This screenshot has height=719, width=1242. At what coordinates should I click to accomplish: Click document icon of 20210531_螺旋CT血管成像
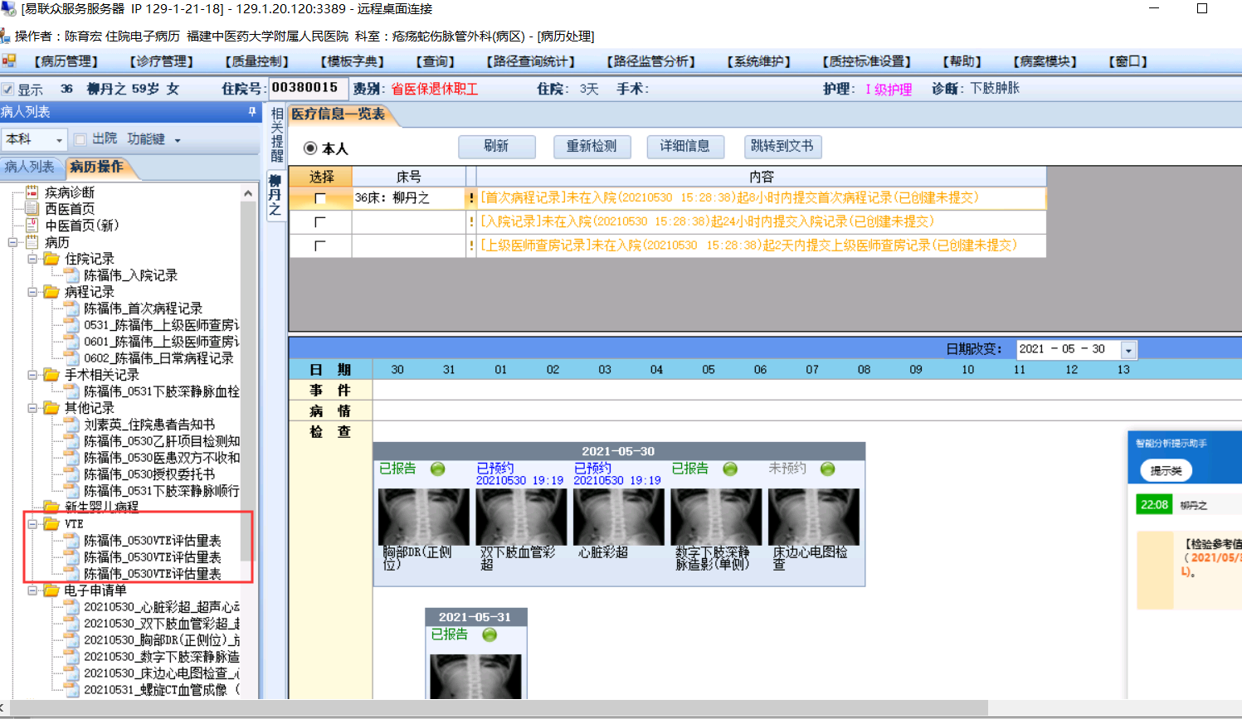click(71, 690)
